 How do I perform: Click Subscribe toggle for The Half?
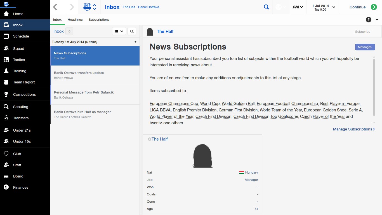pyautogui.click(x=363, y=32)
